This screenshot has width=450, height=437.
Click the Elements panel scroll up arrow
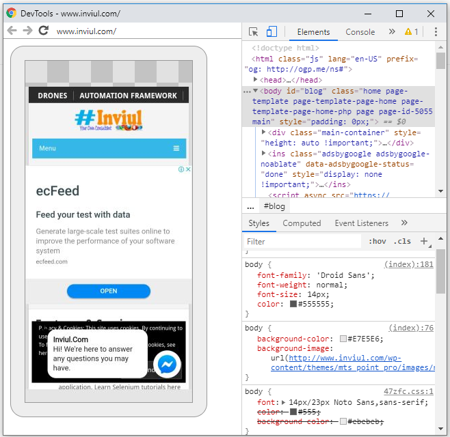[441, 47]
